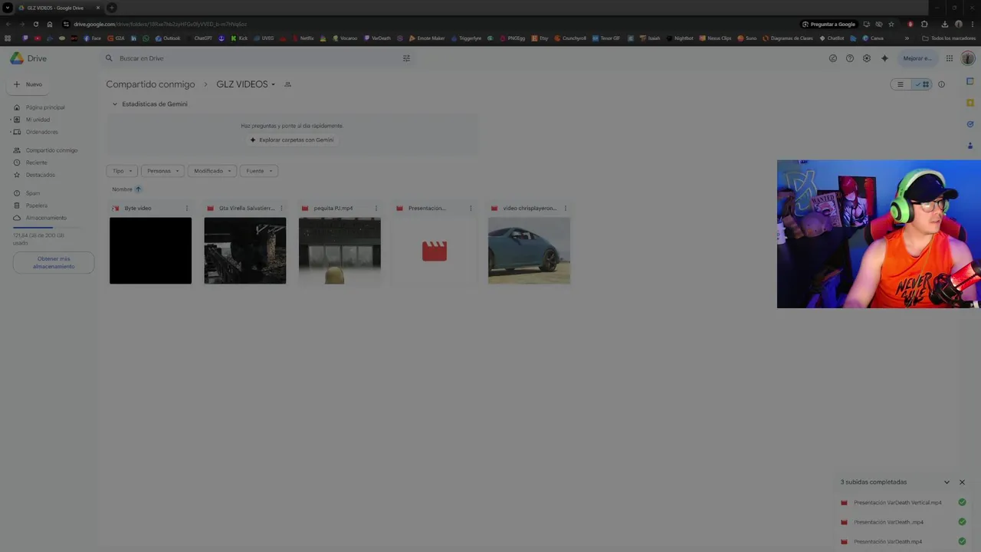981x552 pixels.
Task: Open Compartido conmigo in sidebar
Action: pyautogui.click(x=50, y=150)
